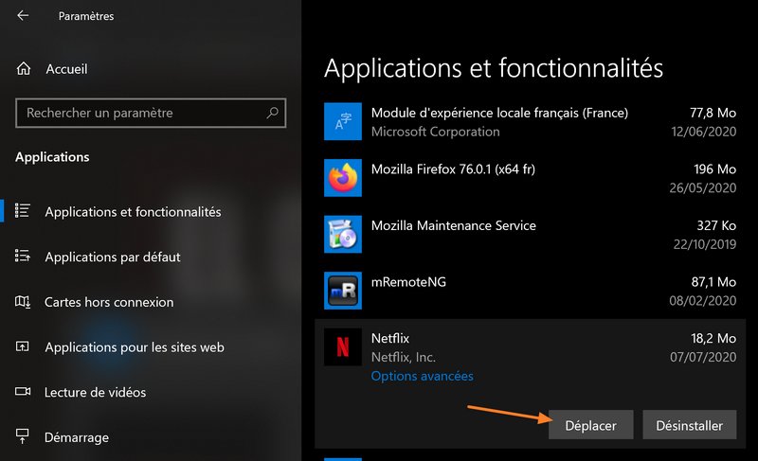The width and height of the screenshot is (758, 461).
Task: Click the 327 Ko size value
Action: (x=716, y=225)
